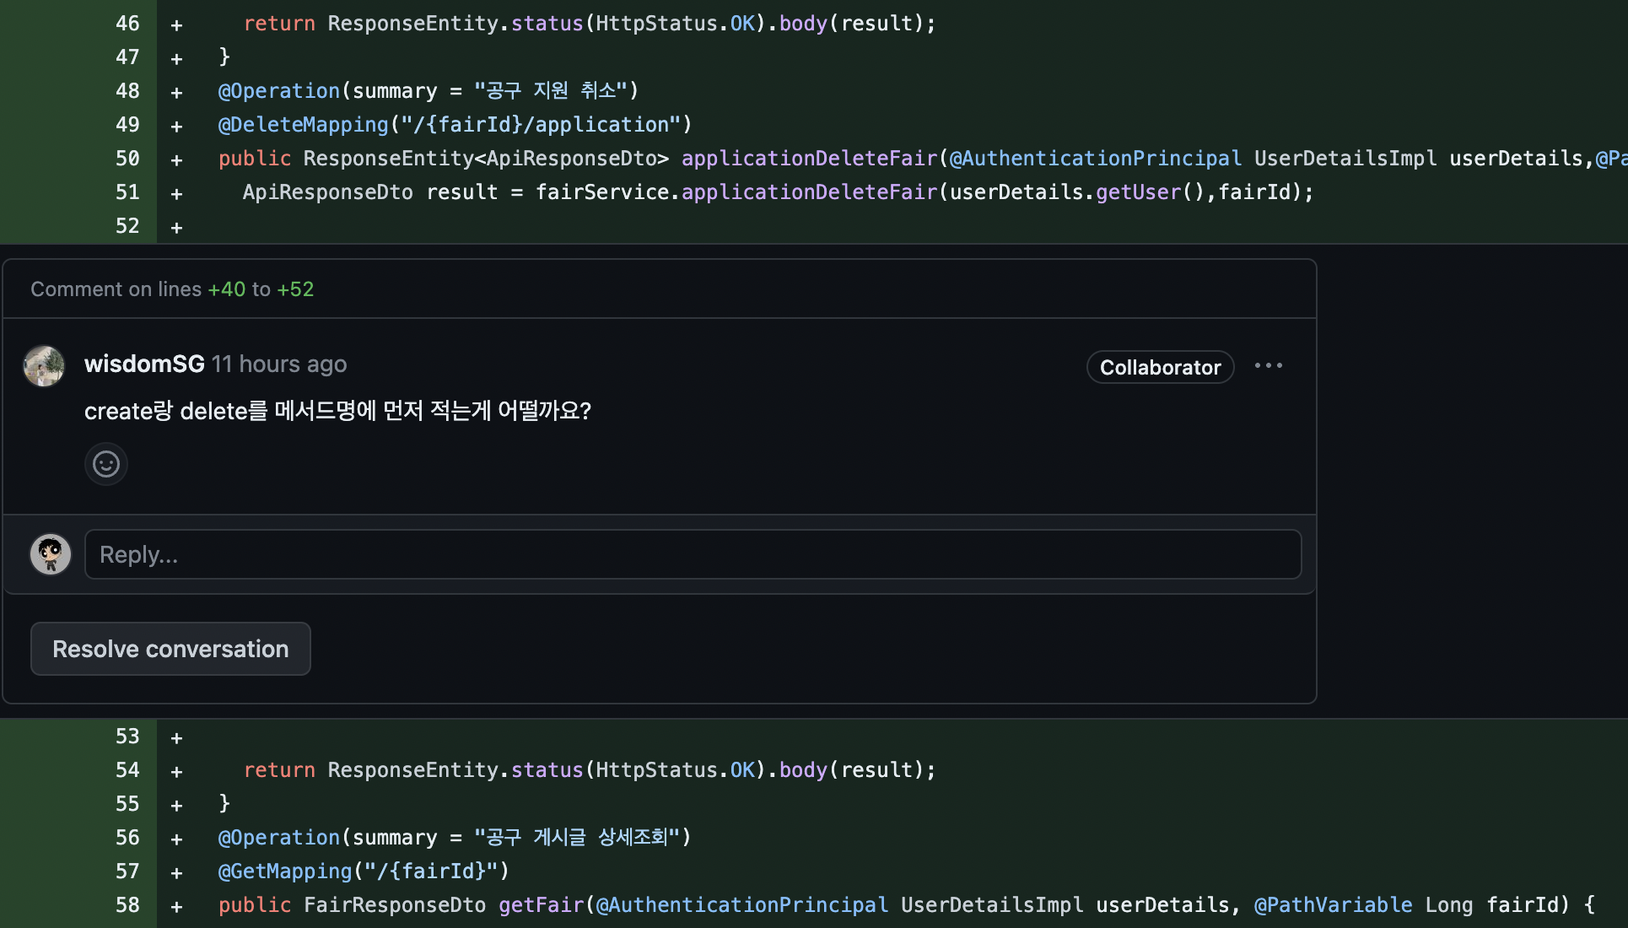This screenshot has height=928, width=1628.
Task: Click your own avatar beside Reply
Action: [51, 554]
